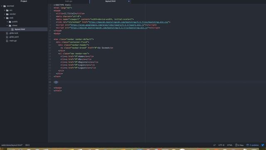Click the updates package icon
This screenshot has height=150, width=266.
(248, 145)
